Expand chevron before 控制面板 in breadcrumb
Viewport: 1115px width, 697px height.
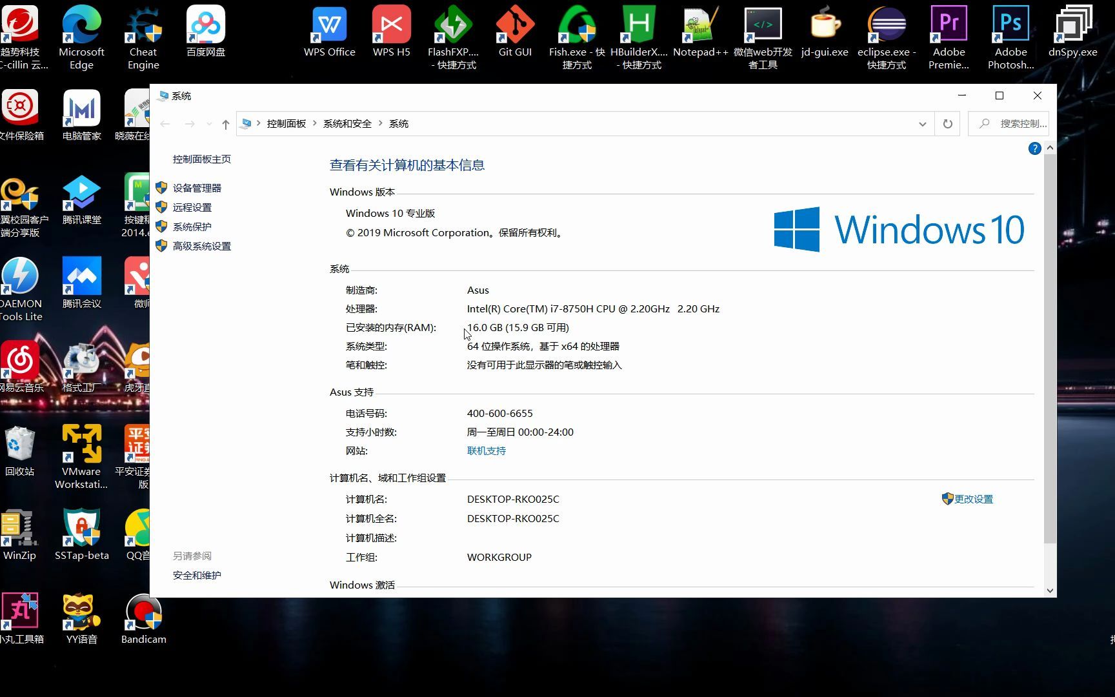pos(259,123)
